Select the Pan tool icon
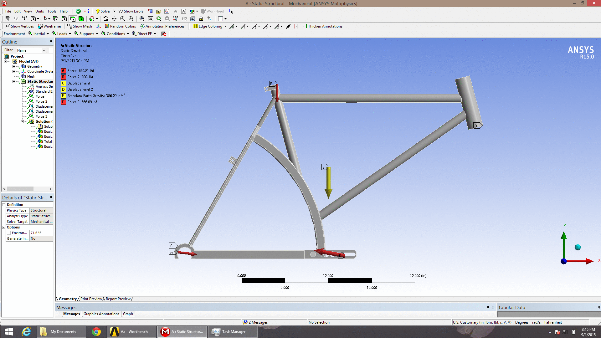The width and height of the screenshot is (601, 338). point(114,19)
